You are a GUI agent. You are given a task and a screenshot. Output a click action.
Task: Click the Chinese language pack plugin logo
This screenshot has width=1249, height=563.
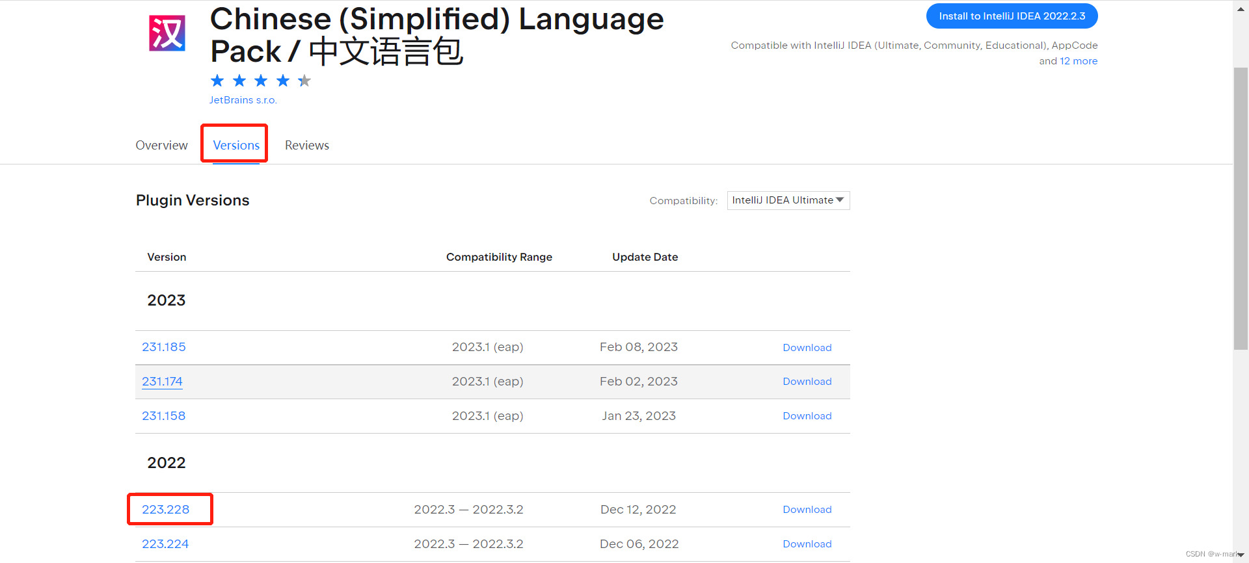pos(167,33)
